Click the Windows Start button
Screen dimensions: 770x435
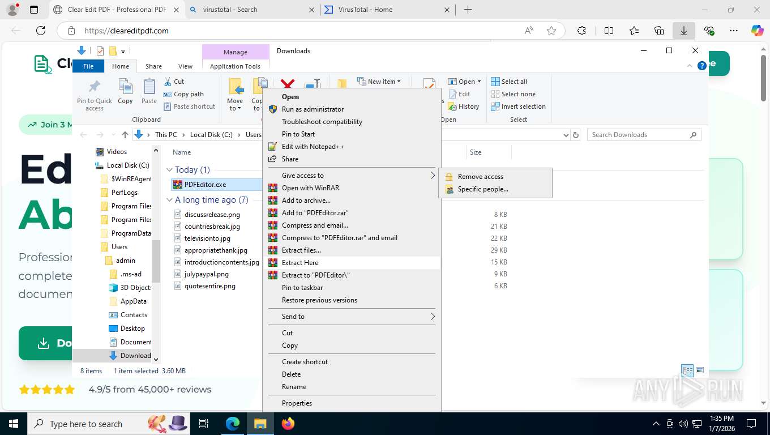14,423
